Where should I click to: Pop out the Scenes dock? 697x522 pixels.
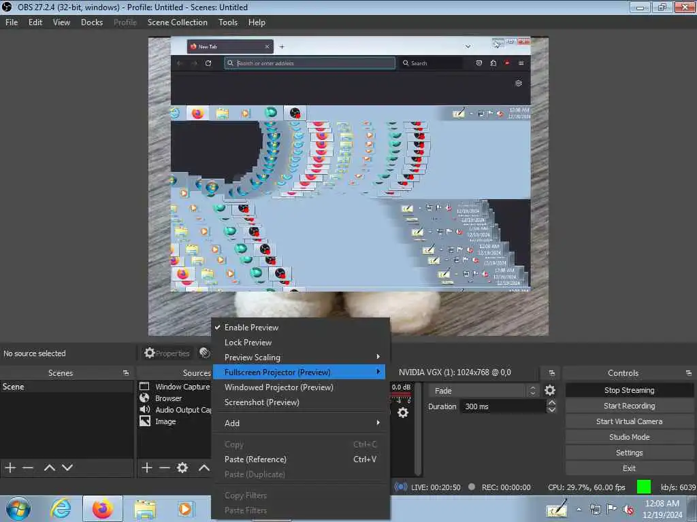pos(126,373)
